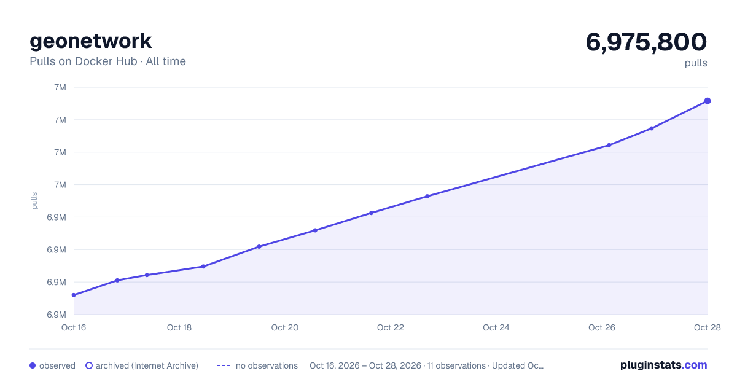Click the Oct 28 x-axis label
This screenshot has width=737, height=387.
coord(706,327)
